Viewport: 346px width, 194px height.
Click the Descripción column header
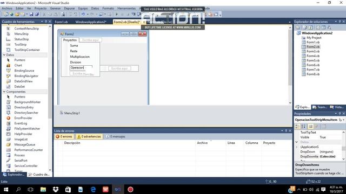72,143
